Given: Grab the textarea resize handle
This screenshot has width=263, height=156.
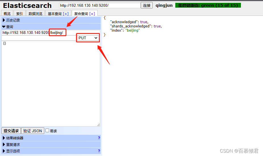Looking at the screenshot, I should pos(98,125).
